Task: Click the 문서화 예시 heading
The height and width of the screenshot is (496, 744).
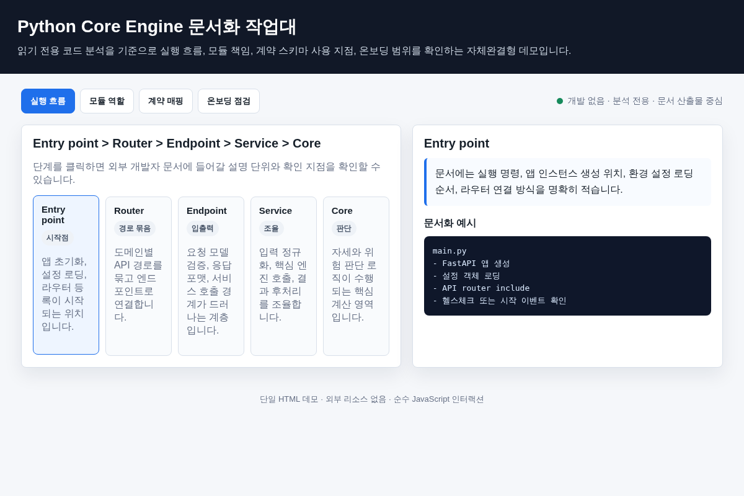Action: tap(450, 223)
